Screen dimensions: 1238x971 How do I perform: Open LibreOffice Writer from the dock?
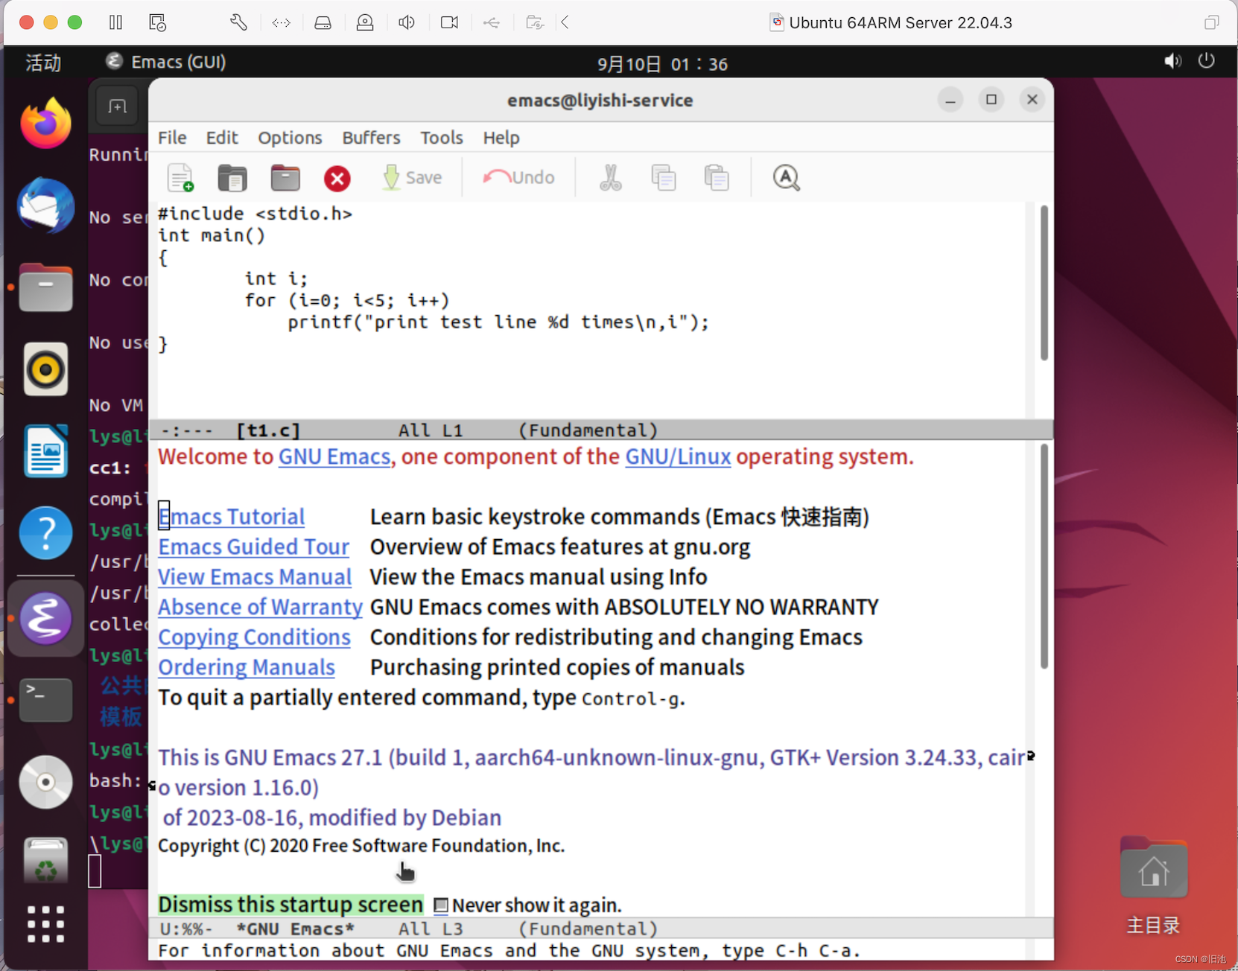tap(45, 451)
